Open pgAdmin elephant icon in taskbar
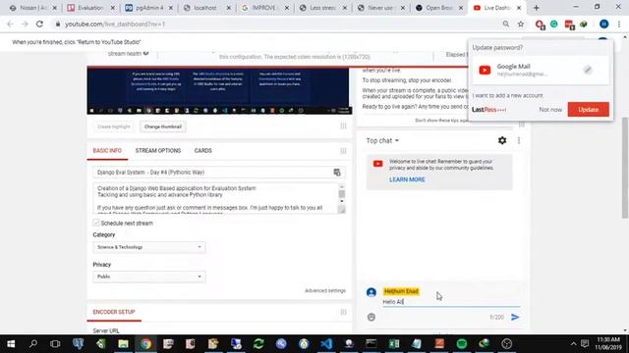 78,343
